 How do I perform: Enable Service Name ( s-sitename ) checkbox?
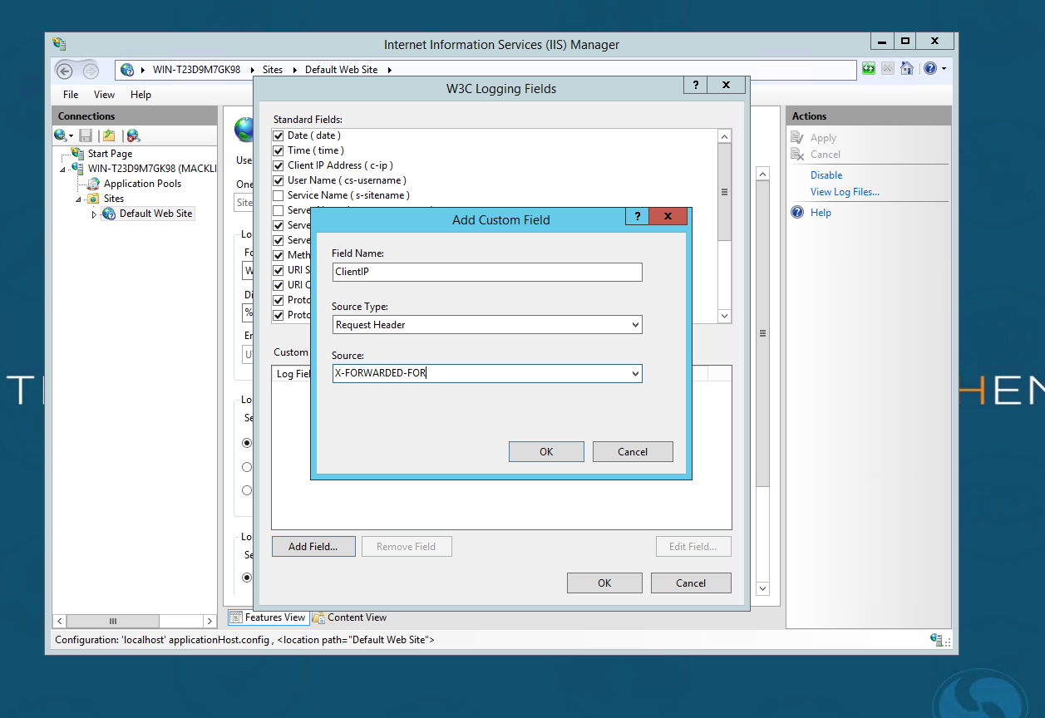(x=279, y=195)
